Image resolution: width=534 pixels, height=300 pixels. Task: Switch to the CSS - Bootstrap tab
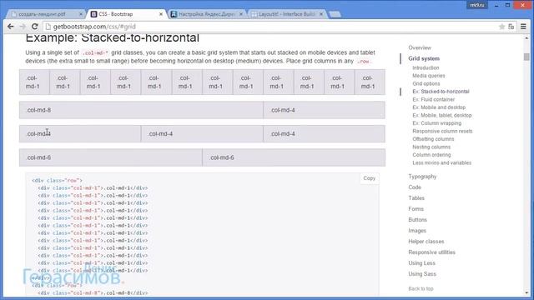coord(126,14)
